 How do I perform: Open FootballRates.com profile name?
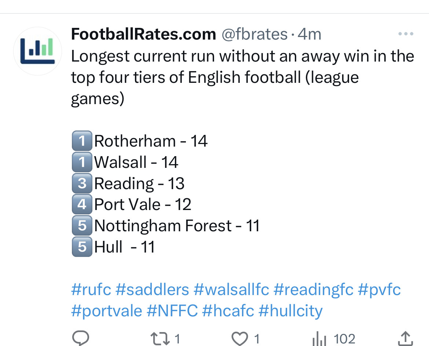[x=143, y=34]
